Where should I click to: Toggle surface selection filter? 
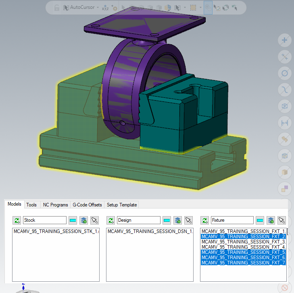(284, 139)
